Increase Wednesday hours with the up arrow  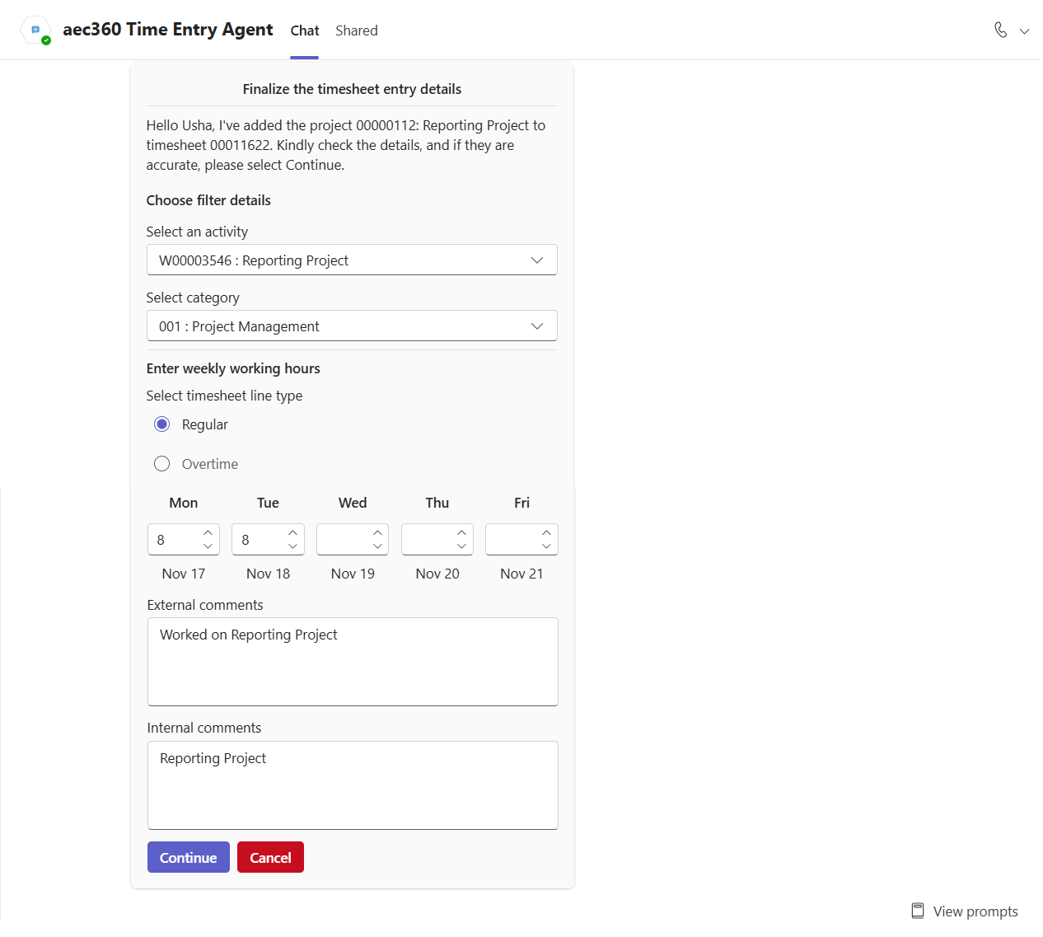(377, 532)
